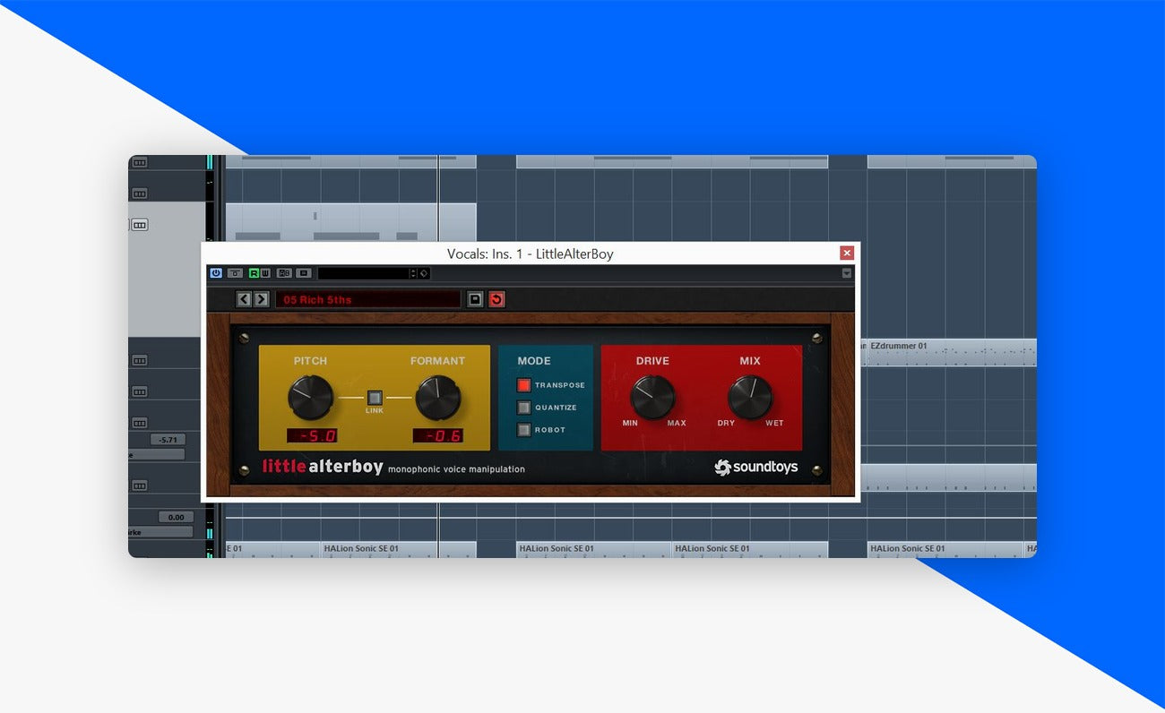Enable the Write automation W button
This screenshot has width=1165, height=713.
tap(265, 273)
